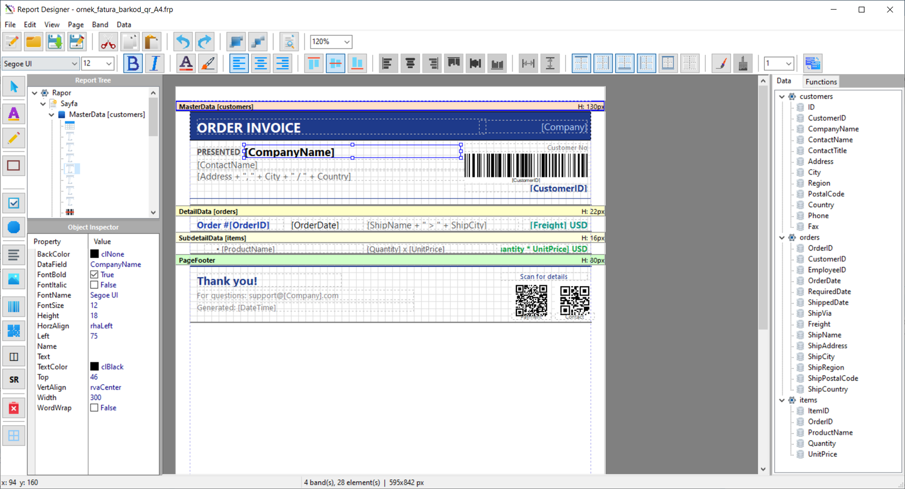905x489 pixels.
Task: Undo the last action
Action: click(x=183, y=42)
